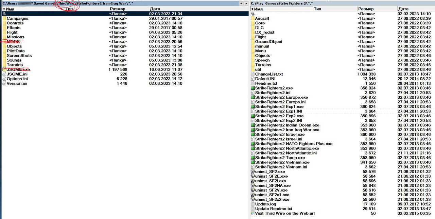The height and width of the screenshot is (219, 435).
Task: Click the Controls folder icon
Action: (x=4, y=23)
